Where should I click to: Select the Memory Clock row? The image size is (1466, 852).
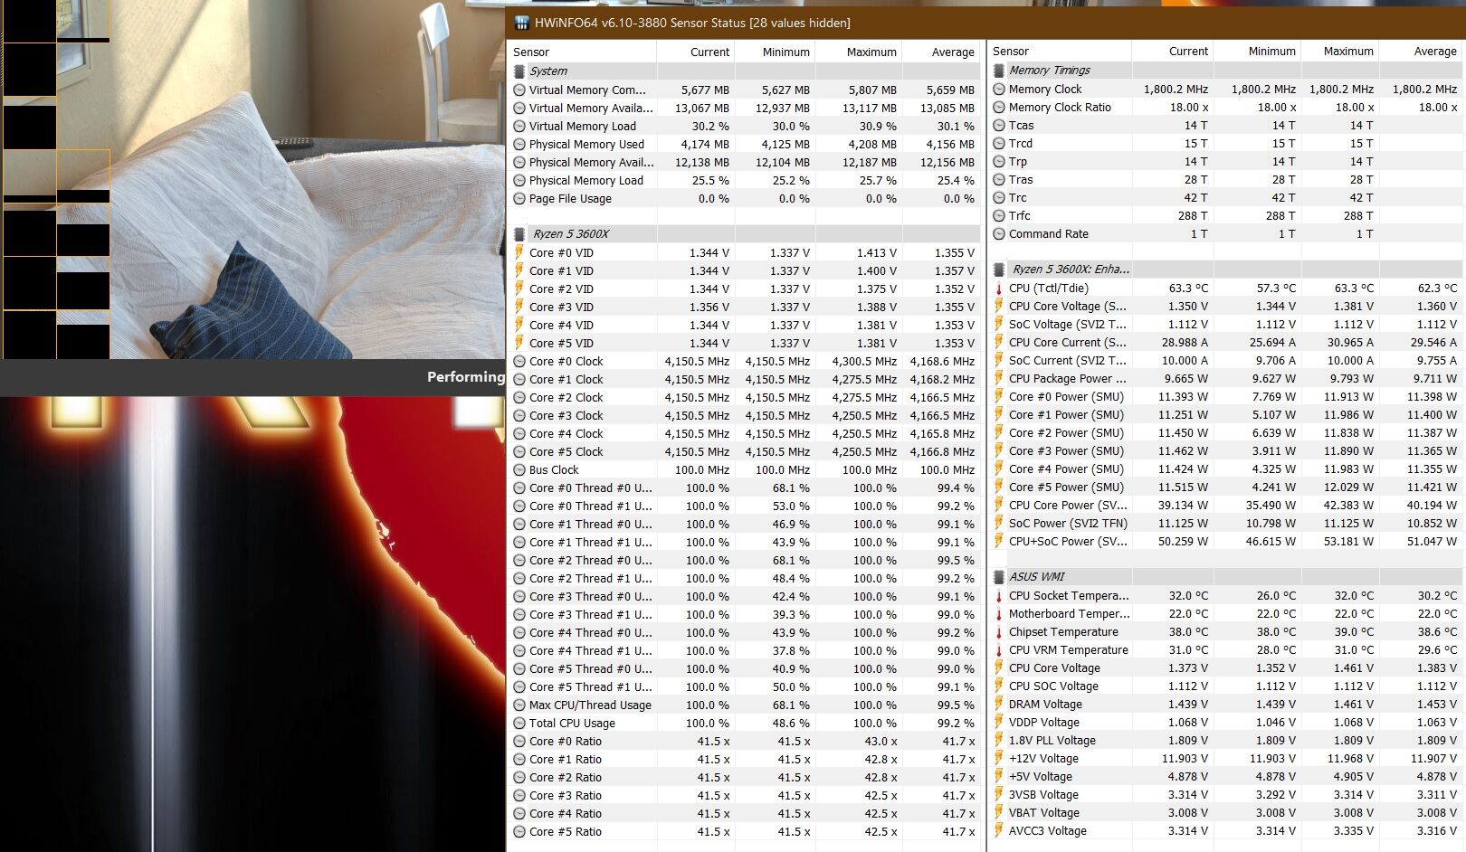click(1226, 89)
